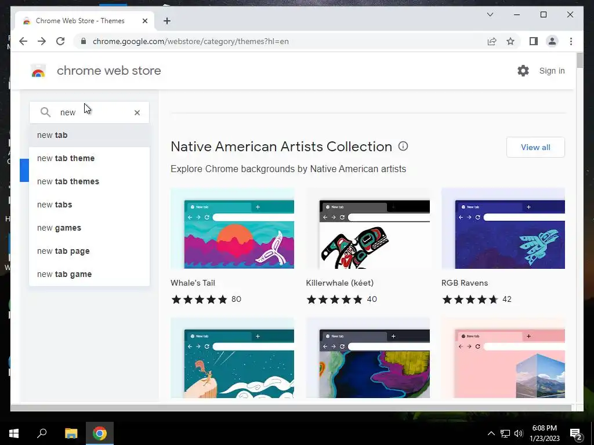Click Whale's Tail star rating
This screenshot has height=445, width=594.
(x=200, y=300)
